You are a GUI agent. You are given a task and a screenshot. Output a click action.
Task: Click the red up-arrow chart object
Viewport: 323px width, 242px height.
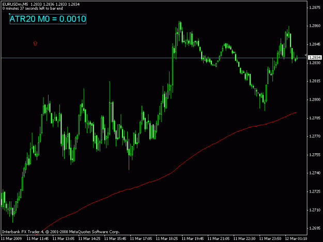click(x=35, y=43)
